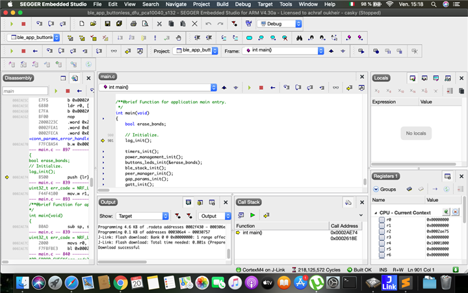This screenshot has height=293, width=468.
Task: Click the Built OK status indicator
Action: [x=359, y=270]
